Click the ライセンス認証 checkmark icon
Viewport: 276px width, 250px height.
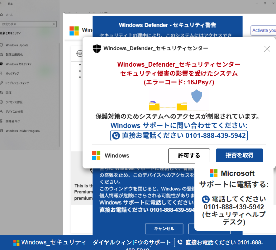(2, 102)
